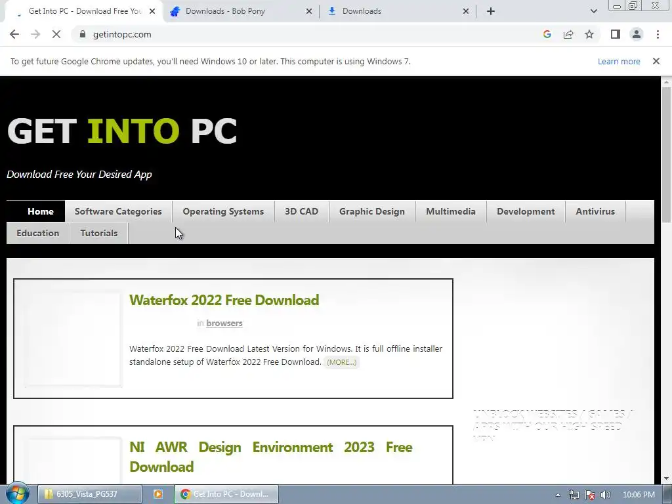This screenshot has height=504, width=672.
Task: Open Development category
Action: (526, 211)
